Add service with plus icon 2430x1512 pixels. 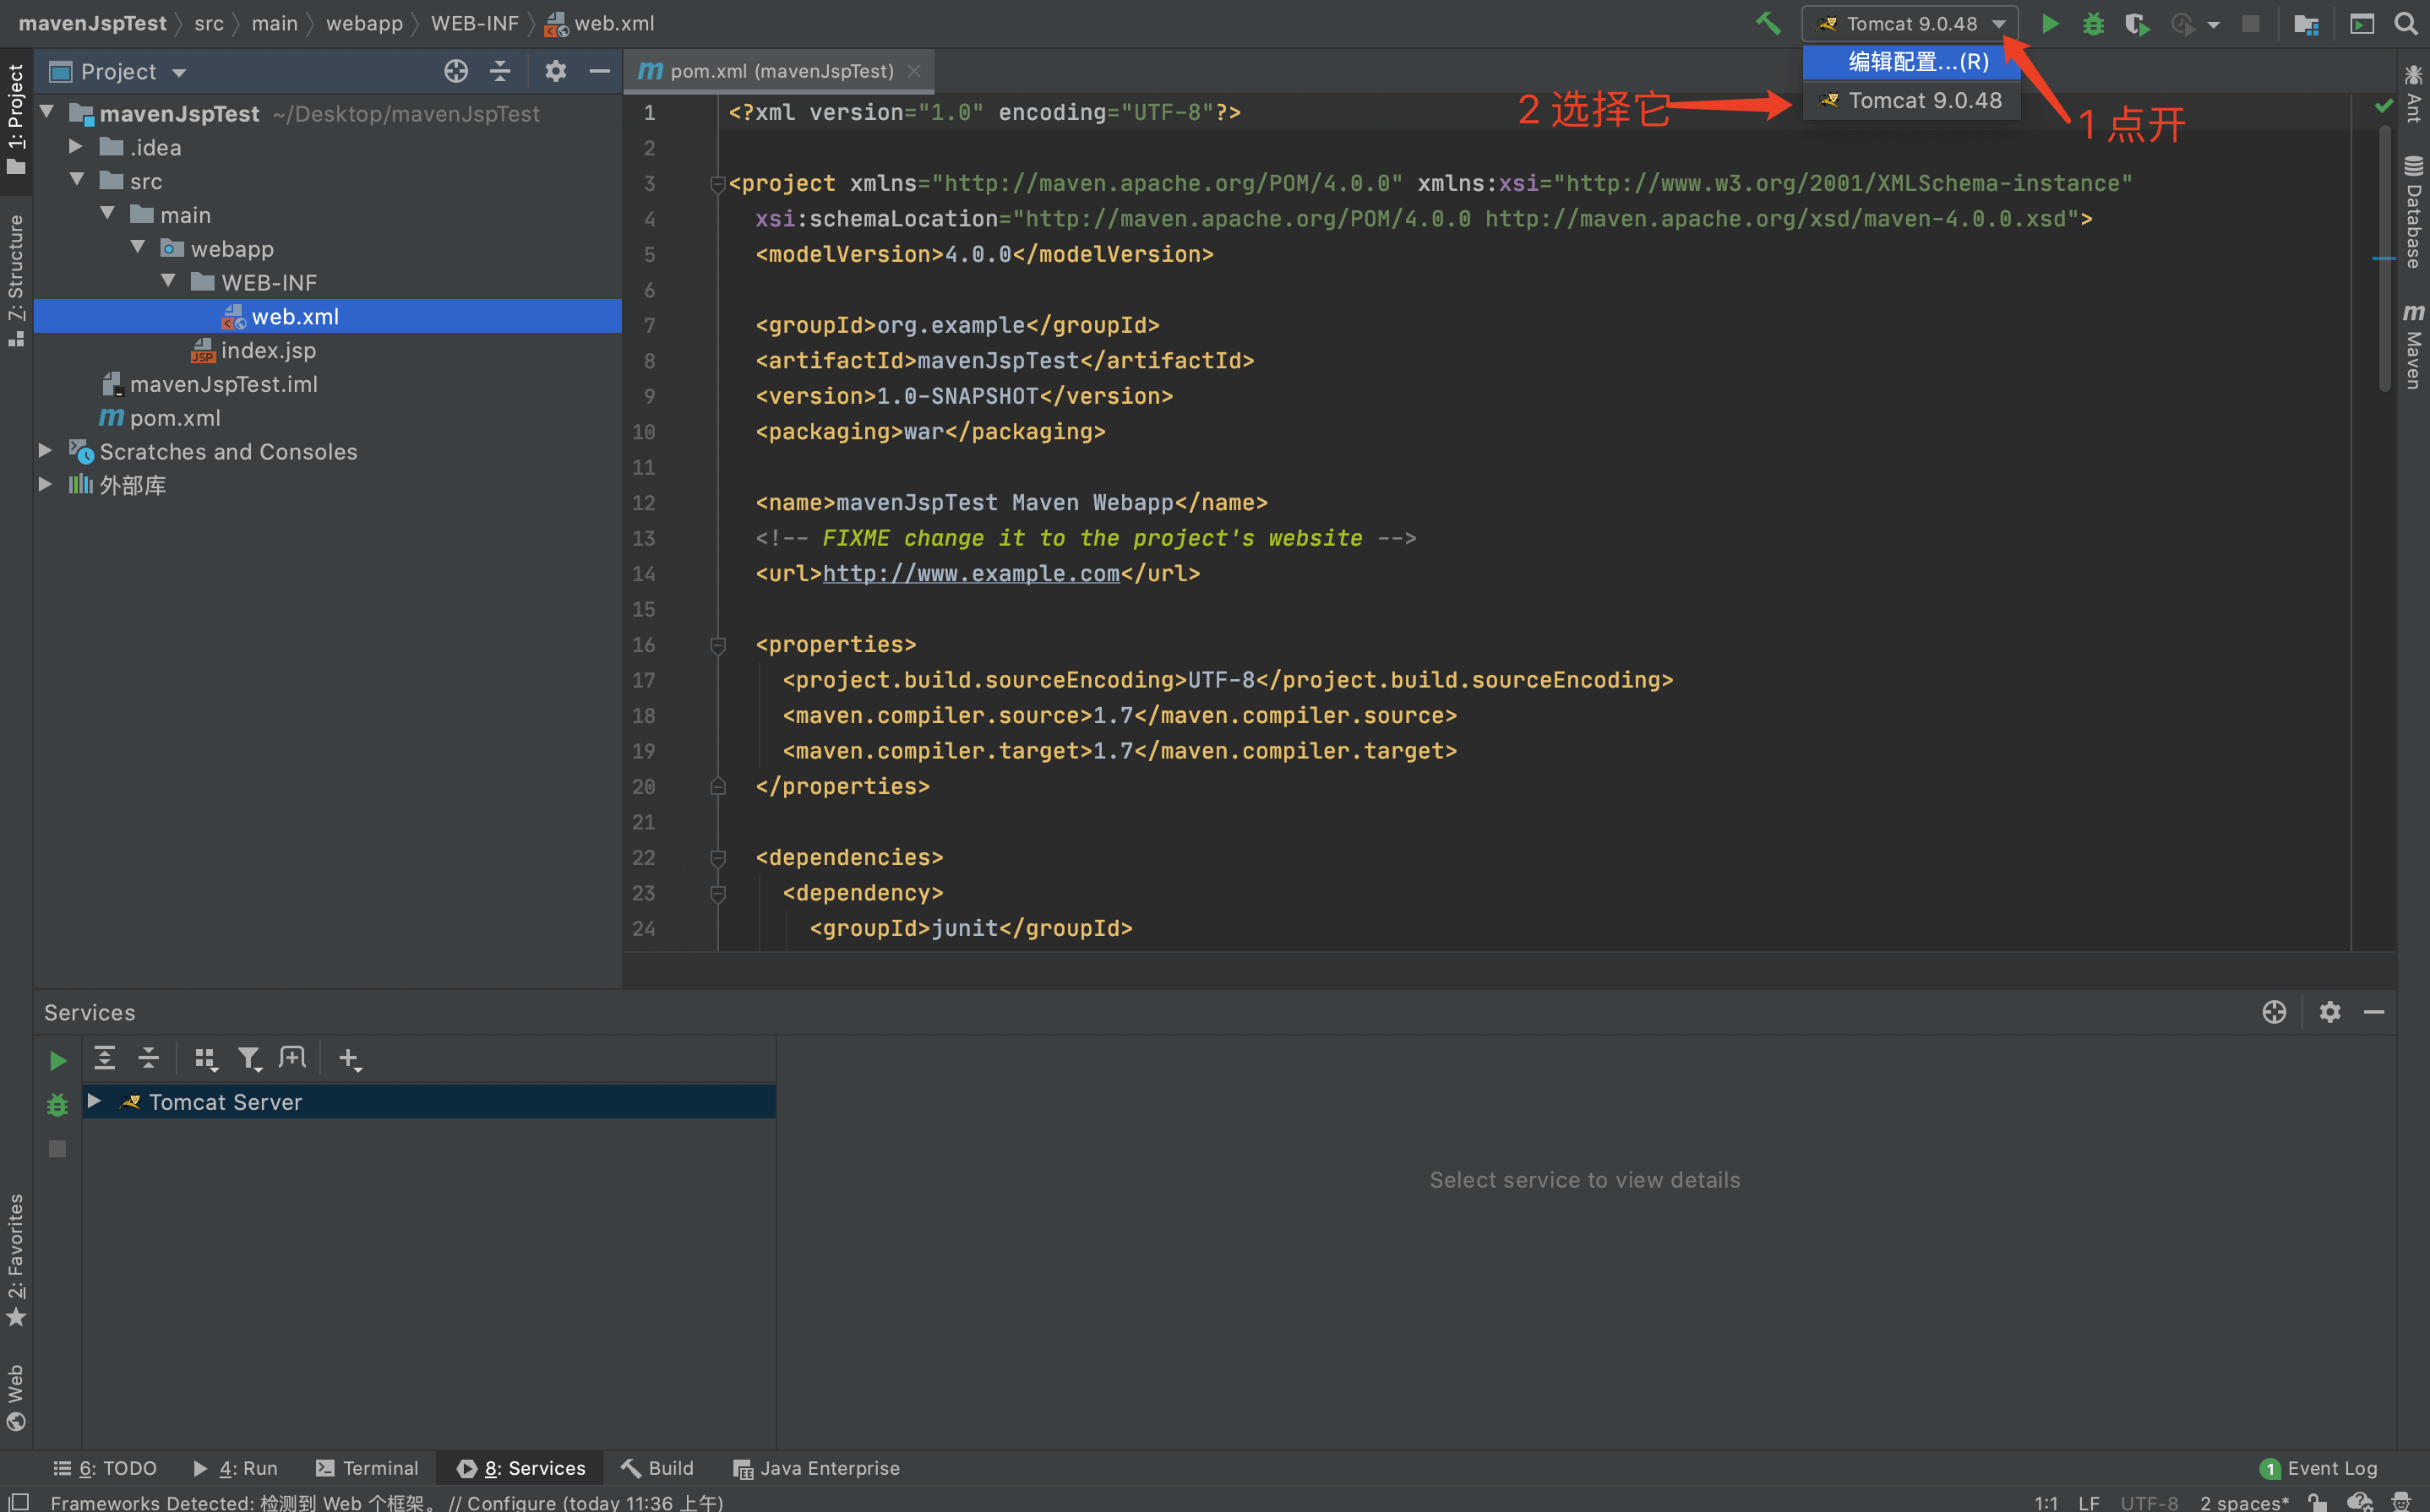point(349,1059)
